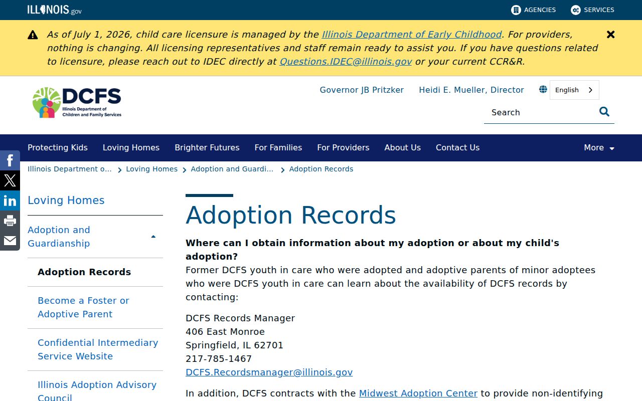Select Adoption Records in sidebar
Viewport: 642px width, 401px height.
tap(84, 272)
